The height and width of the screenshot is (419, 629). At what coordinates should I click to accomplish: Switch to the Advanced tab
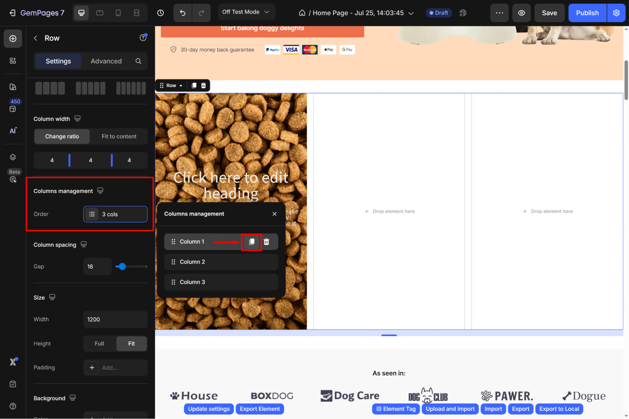point(106,61)
